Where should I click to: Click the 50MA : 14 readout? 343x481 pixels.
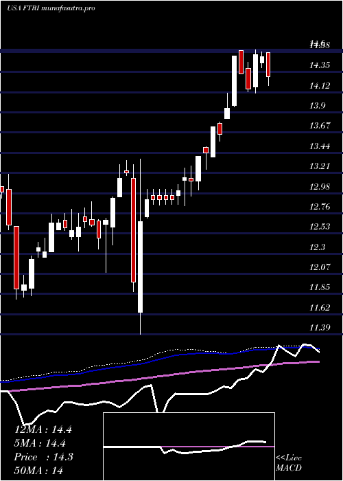38,471
